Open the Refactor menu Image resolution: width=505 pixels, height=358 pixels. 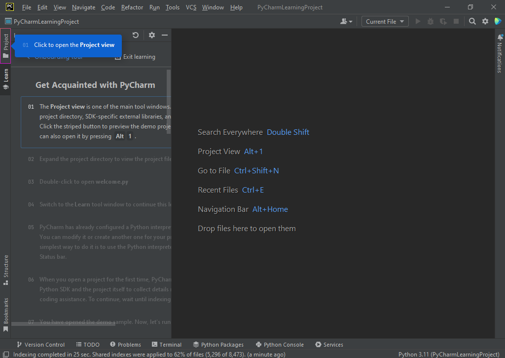(x=132, y=7)
